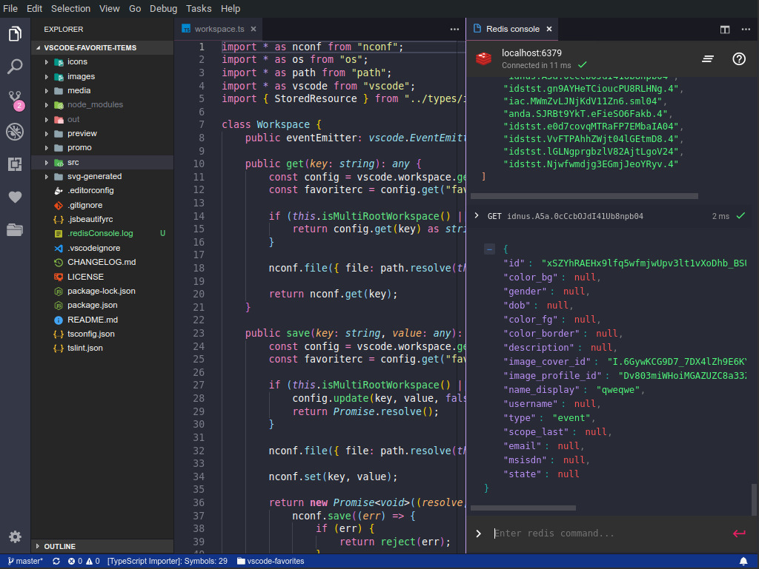The height and width of the screenshot is (569, 759).
Task: Close the Redis console tab
Action: coord(549,29)
